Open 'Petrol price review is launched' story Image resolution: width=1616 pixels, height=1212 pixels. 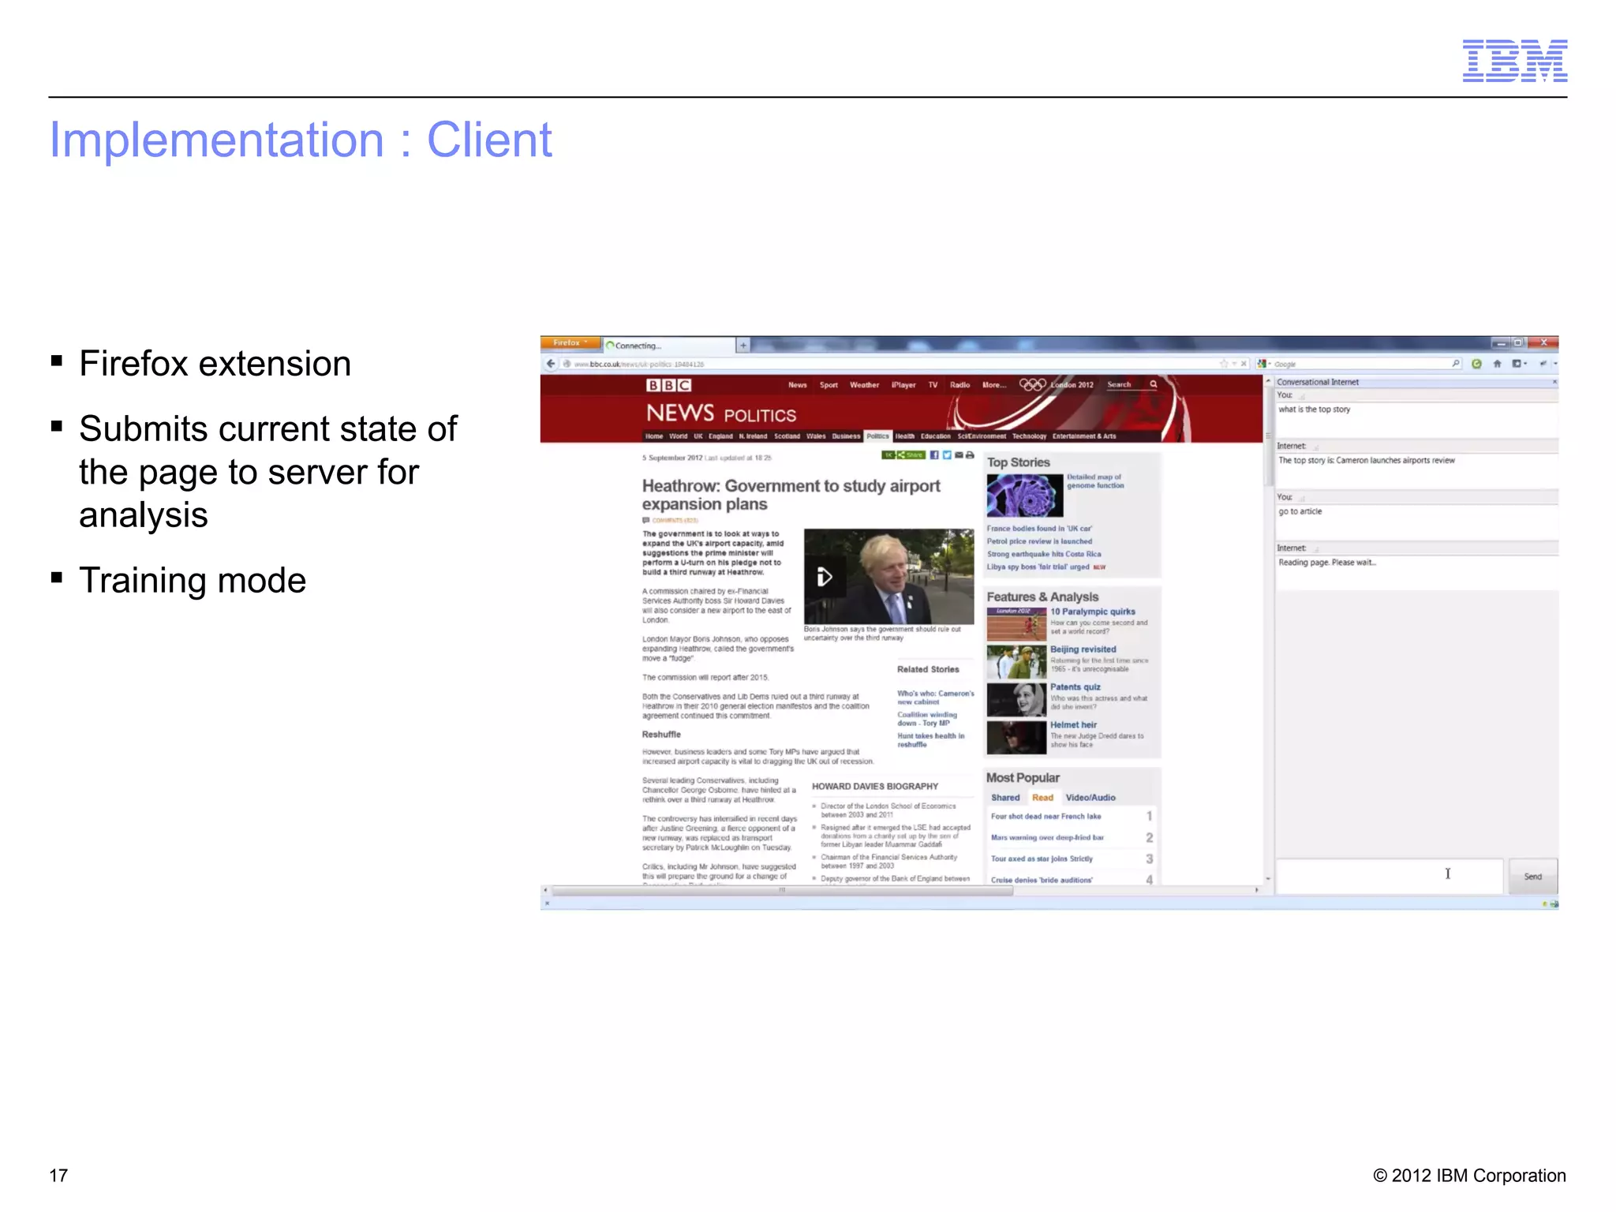1039,541
